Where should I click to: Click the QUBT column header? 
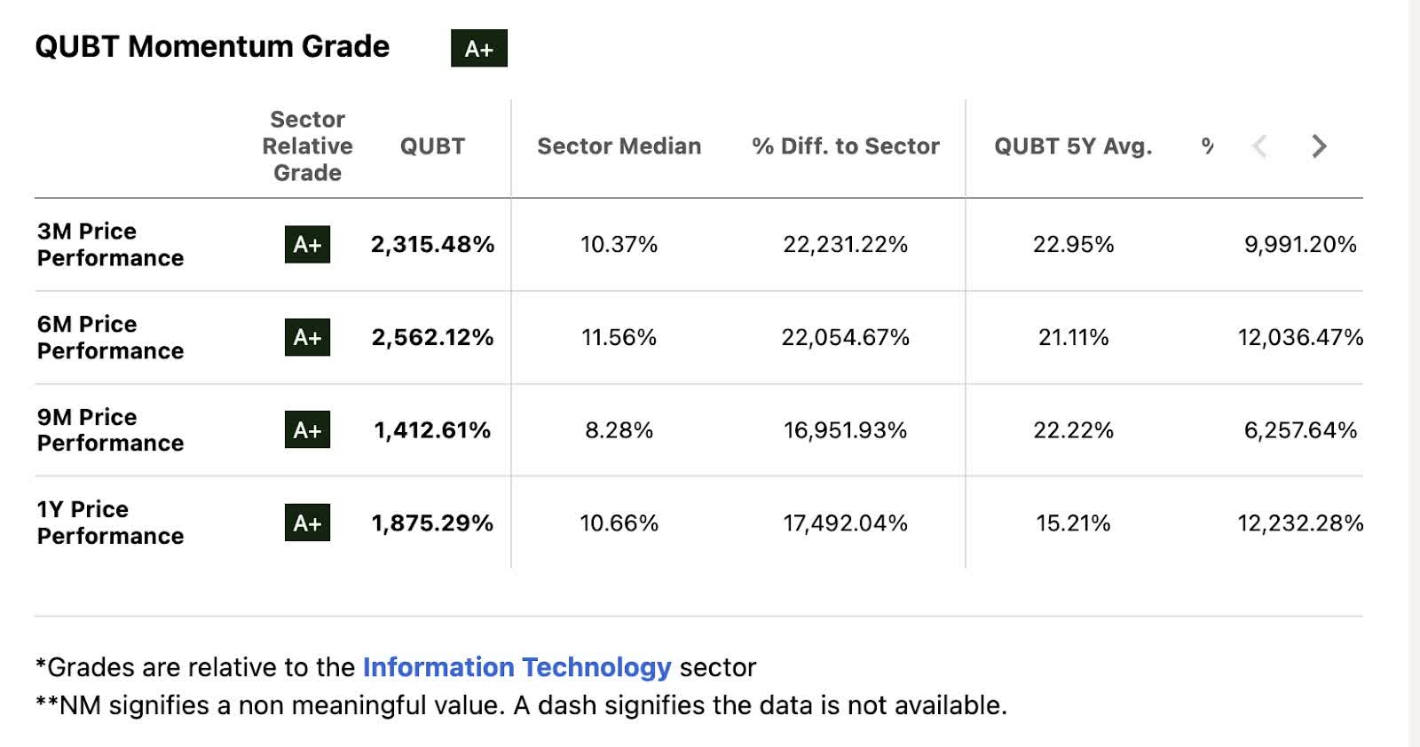[432, 146]
